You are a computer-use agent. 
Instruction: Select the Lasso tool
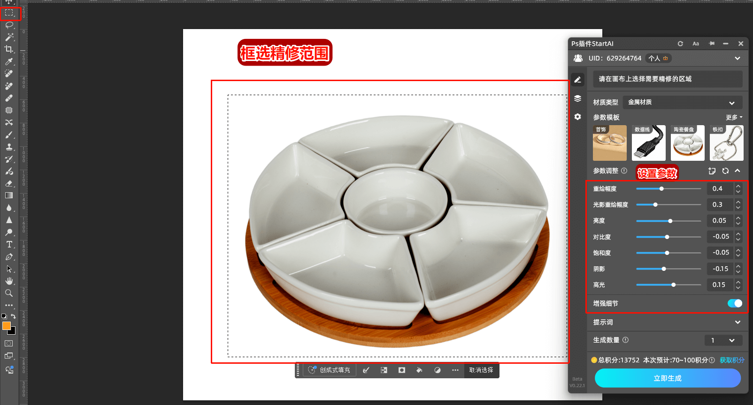pyautogui.click(x=9, y=25)
